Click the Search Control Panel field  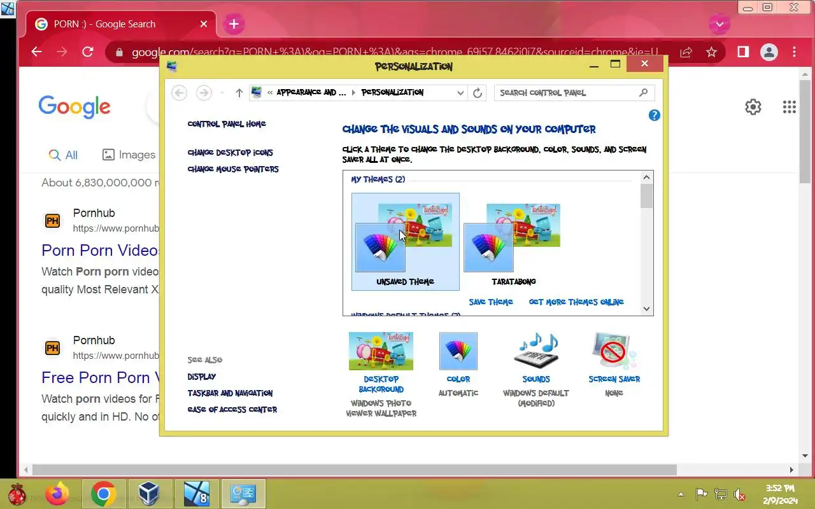point(574,93)
